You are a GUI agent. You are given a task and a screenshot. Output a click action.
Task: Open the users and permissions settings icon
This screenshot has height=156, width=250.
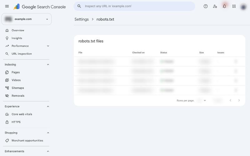pos(215,6)
